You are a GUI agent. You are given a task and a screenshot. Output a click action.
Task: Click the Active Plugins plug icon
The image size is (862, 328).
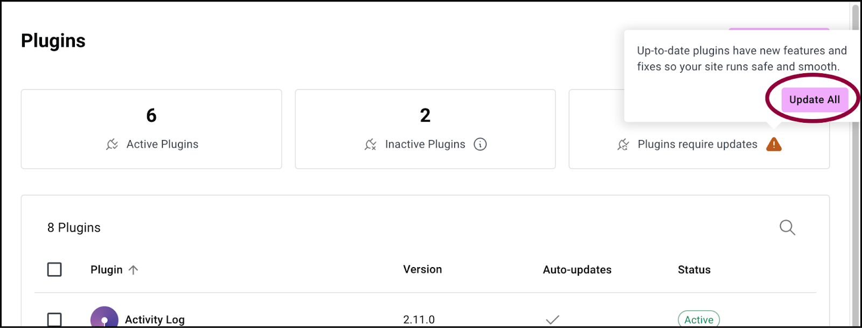(112, 144)
